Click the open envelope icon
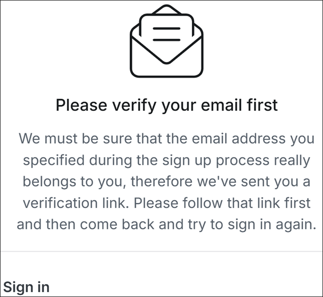 [x=166, y=41]
